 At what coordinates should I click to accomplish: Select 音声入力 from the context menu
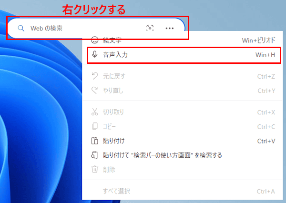pos(184,55)
